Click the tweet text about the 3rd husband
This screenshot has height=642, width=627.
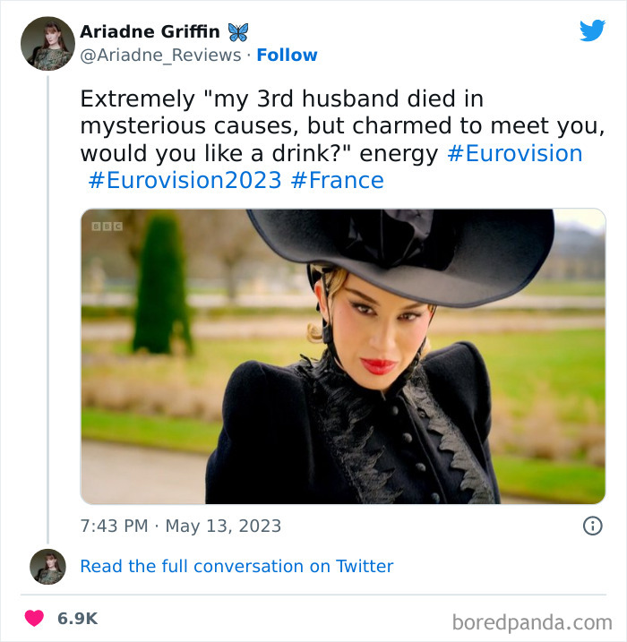(x=331, y=125)
